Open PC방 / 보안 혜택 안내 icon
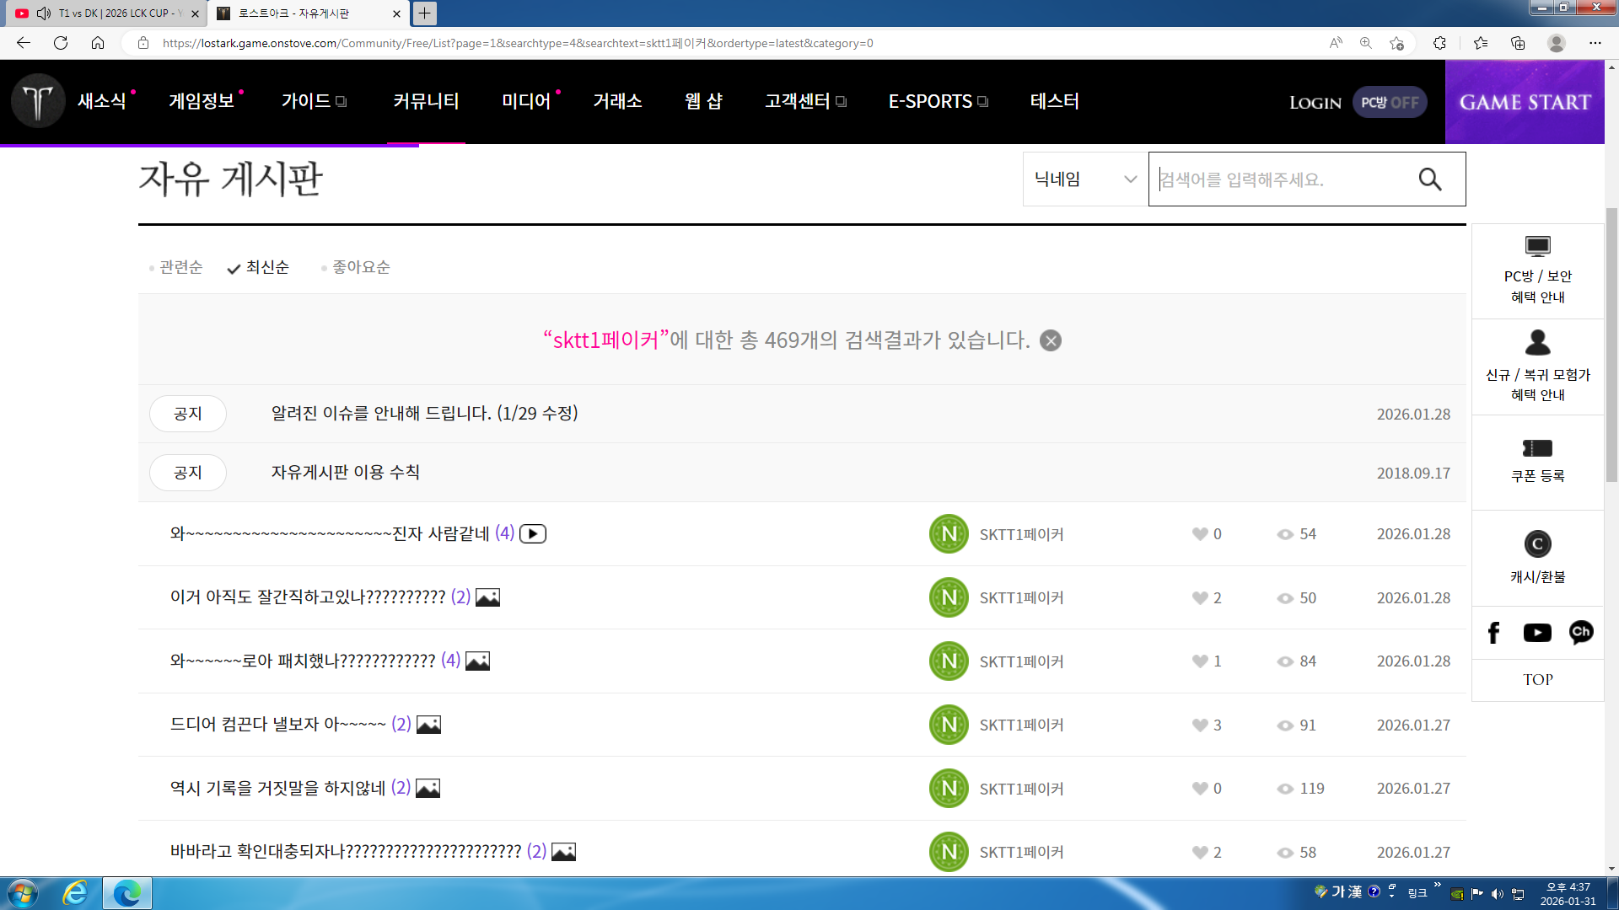The image size is (1619, 910). pos(1536,246)
